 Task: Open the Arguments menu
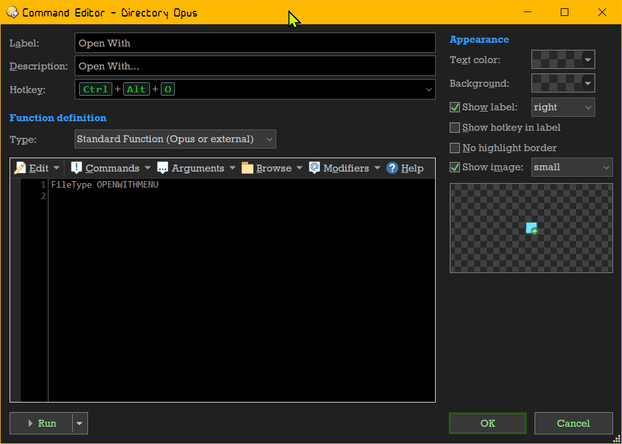(x=196, y=168)
